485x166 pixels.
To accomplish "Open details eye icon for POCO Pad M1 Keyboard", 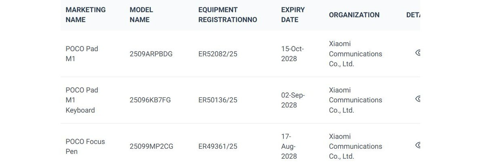I will [418, 99].
